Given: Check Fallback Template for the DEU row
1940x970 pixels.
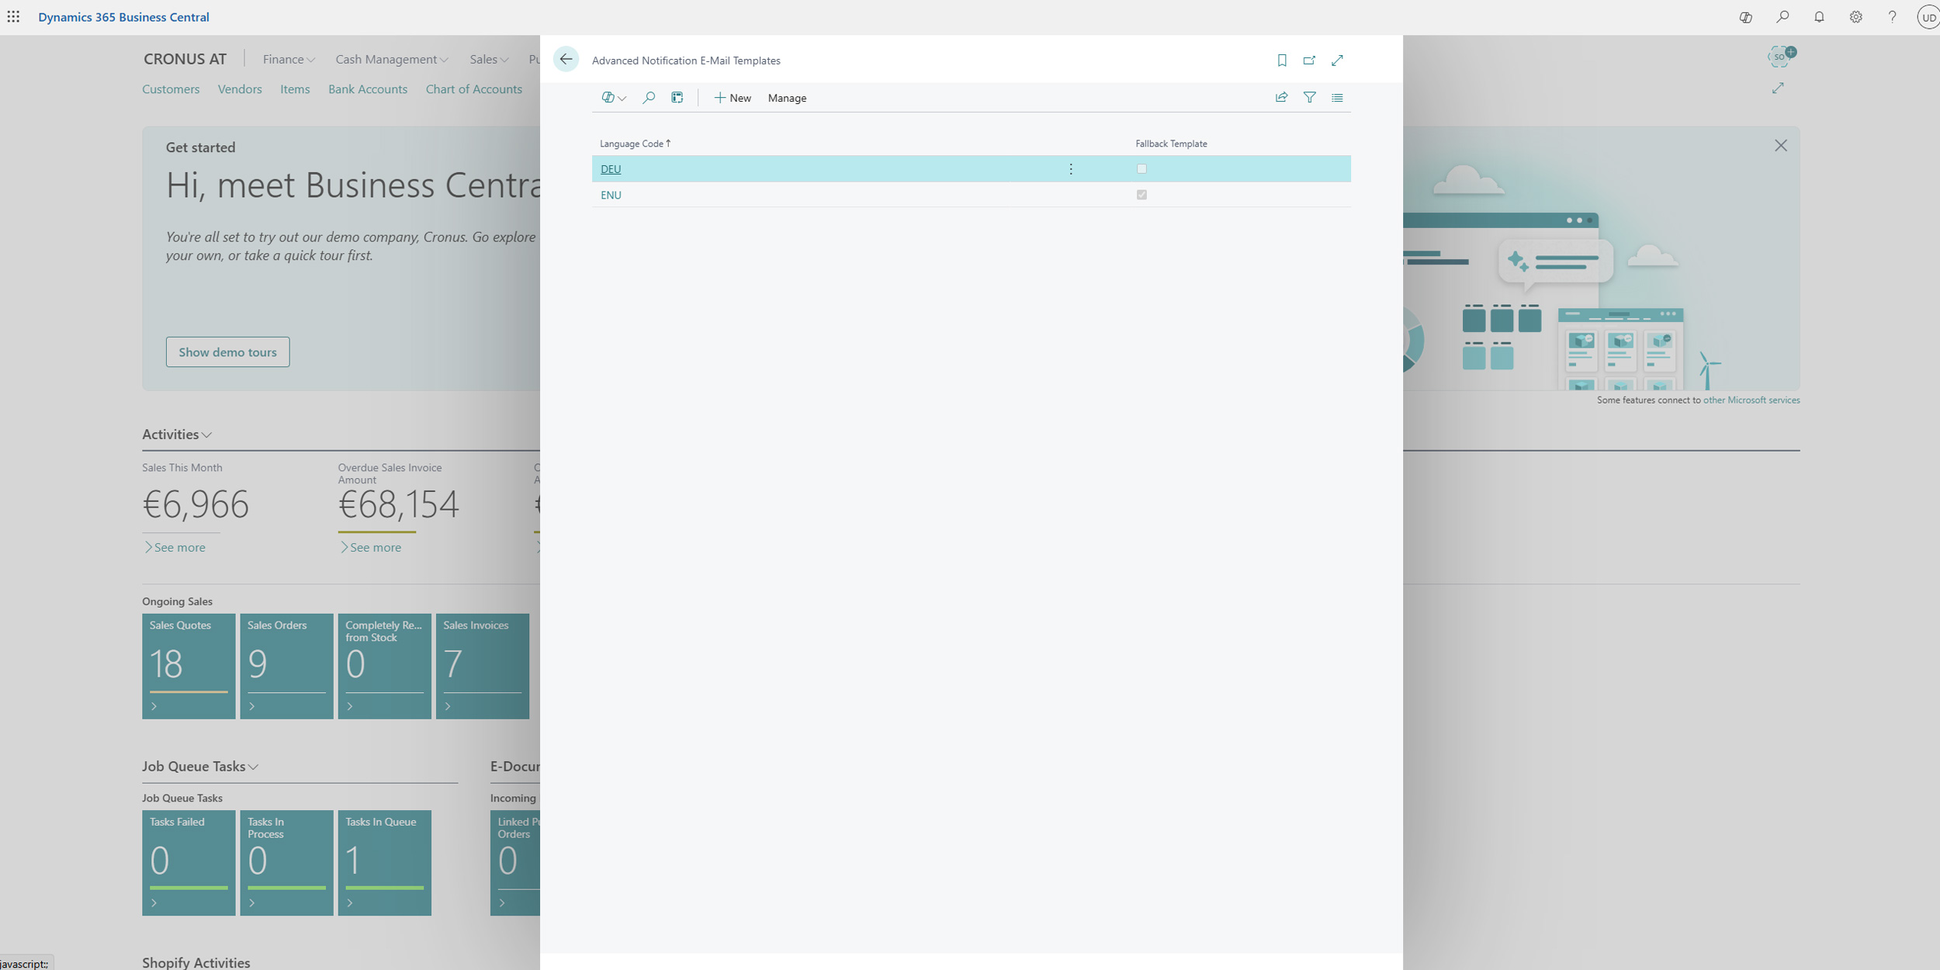Looking at the screenshot, I should click(1141, 168).
